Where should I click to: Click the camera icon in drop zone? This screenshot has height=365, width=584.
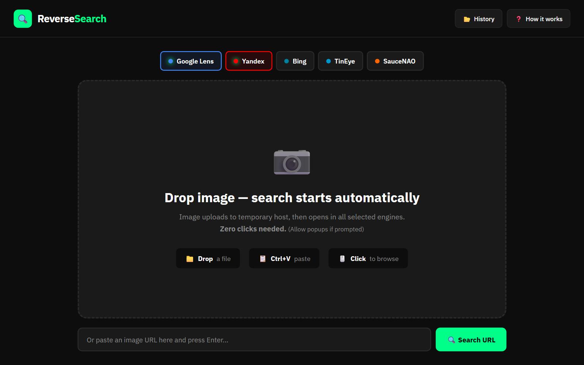coord(292,162)
